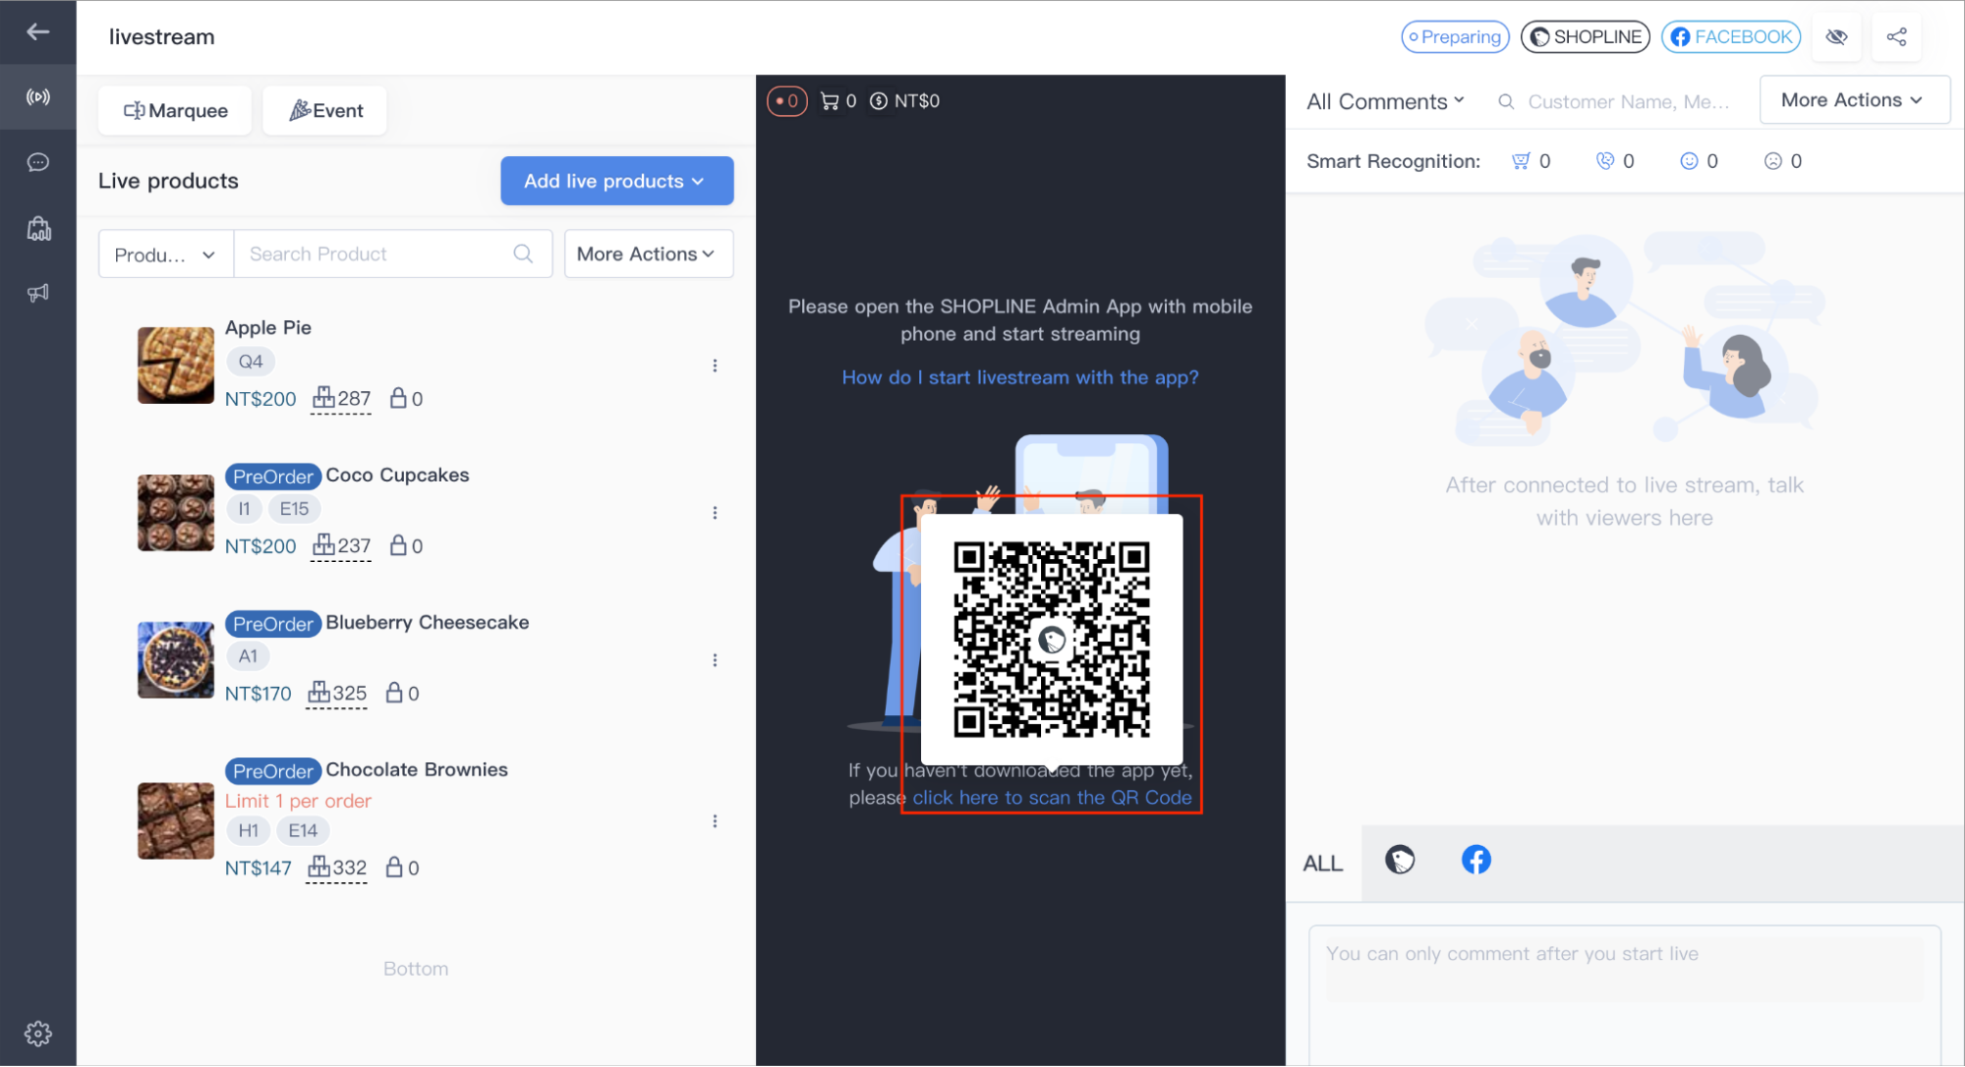
Task: Click the Preparing status badge
Action: (1455, 37)
